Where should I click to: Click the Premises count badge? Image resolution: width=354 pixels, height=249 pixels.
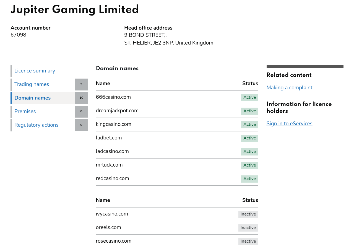pos(81,111)
